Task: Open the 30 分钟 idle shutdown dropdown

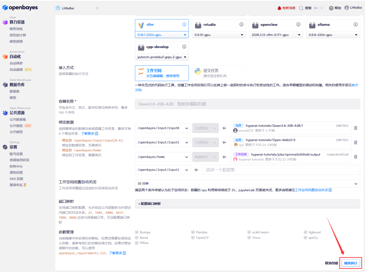Action: (247, 183)
